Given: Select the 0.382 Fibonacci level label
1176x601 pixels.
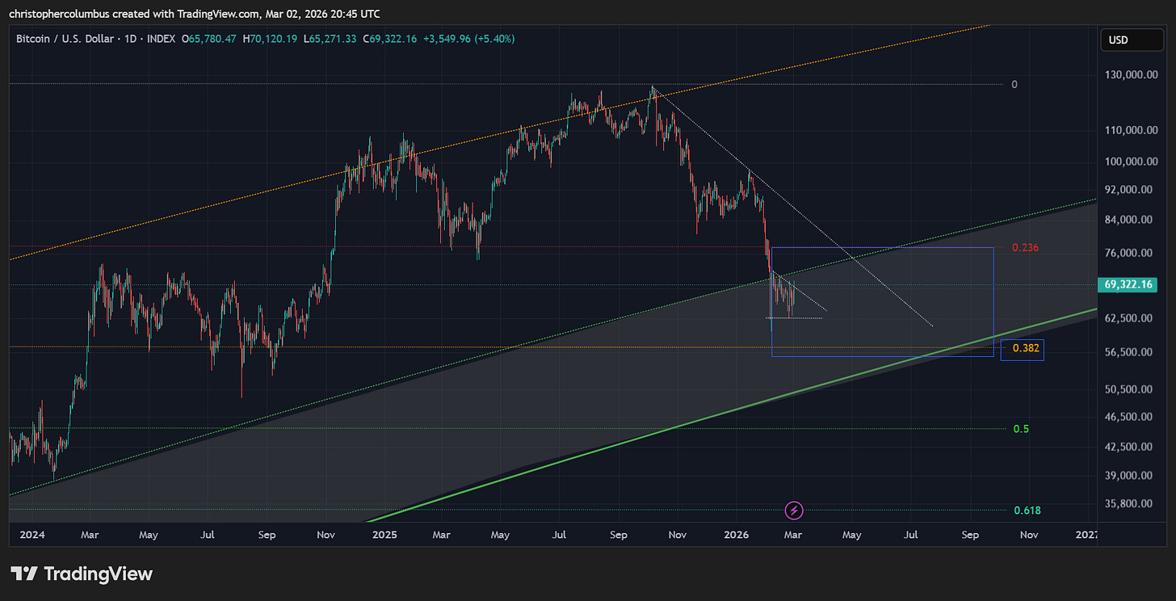Looking at the screenshot, I should [x=1026, y=348].
